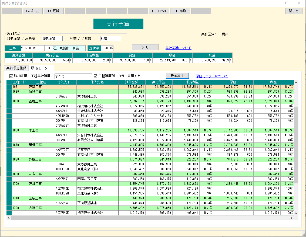This screenshot has width=306, height=237.
Task: Click the 仕入先名 column header
Action: (97, 82)
